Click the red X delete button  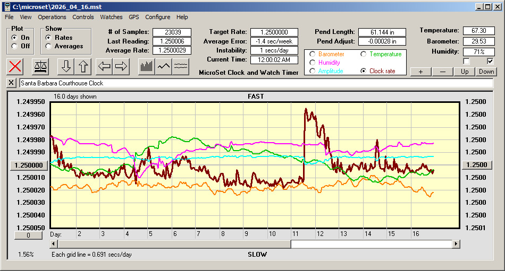pos(15,66)
